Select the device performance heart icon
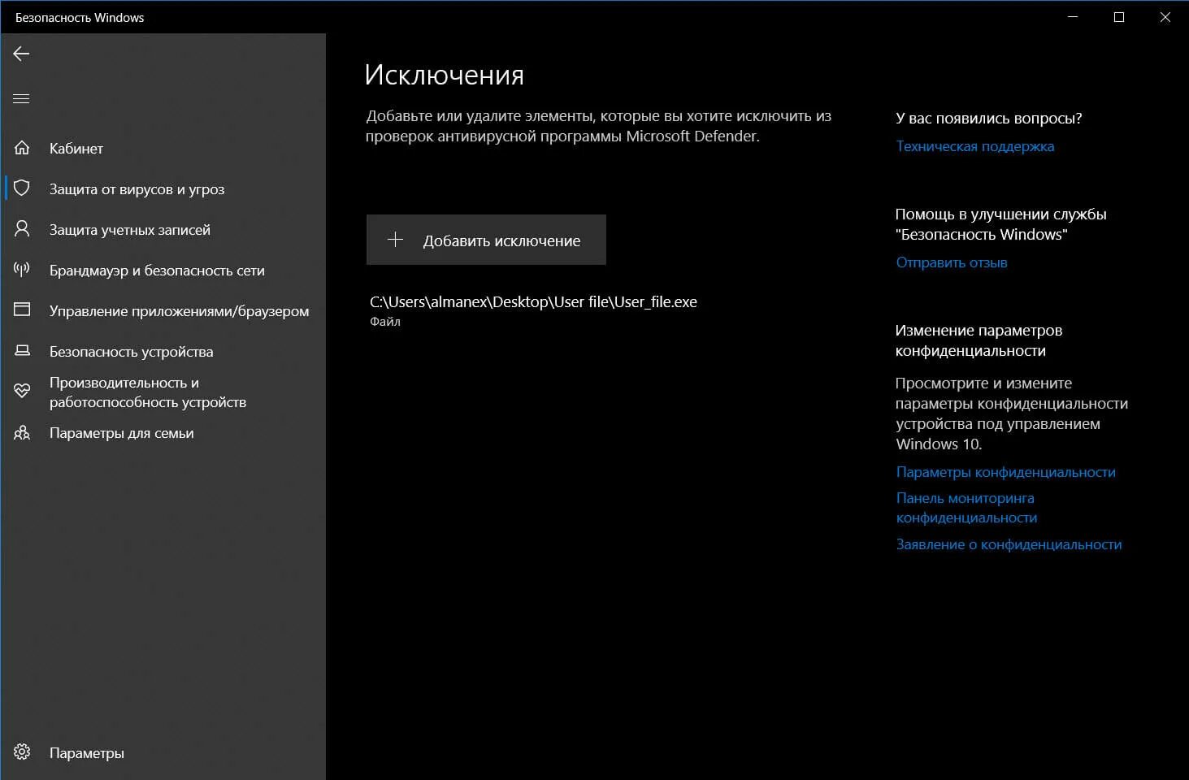Viewport: 1189px width, 780px height. (x=22, y=391)
